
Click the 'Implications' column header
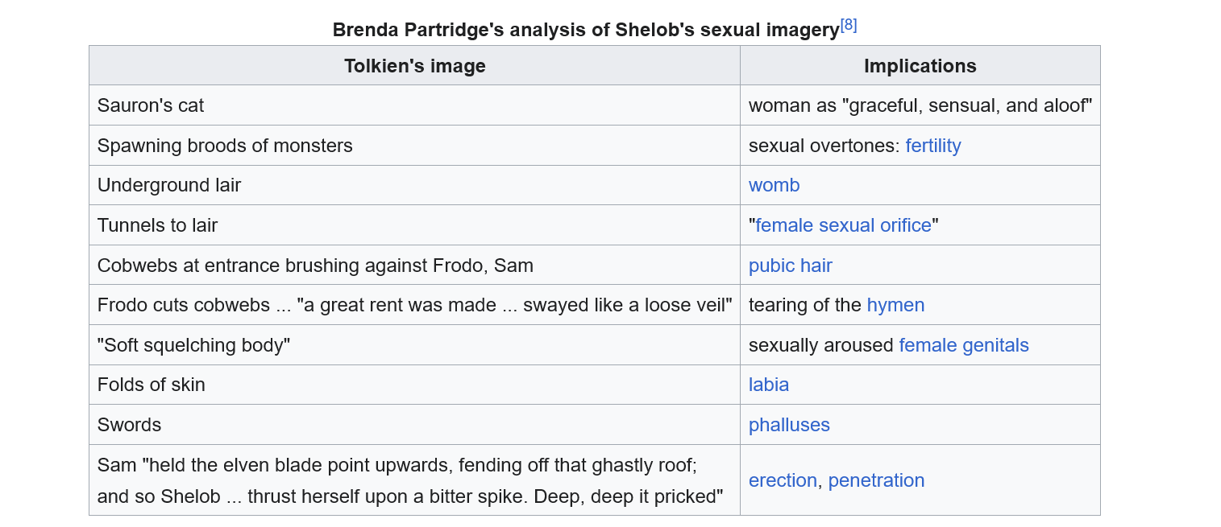pos(920,66)
